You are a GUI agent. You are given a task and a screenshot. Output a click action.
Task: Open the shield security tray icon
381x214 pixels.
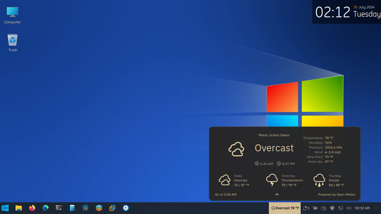coord(332,208)
